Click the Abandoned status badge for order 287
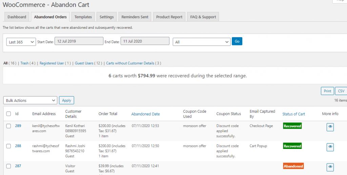The image size is (347, 175). coord(293,166)
